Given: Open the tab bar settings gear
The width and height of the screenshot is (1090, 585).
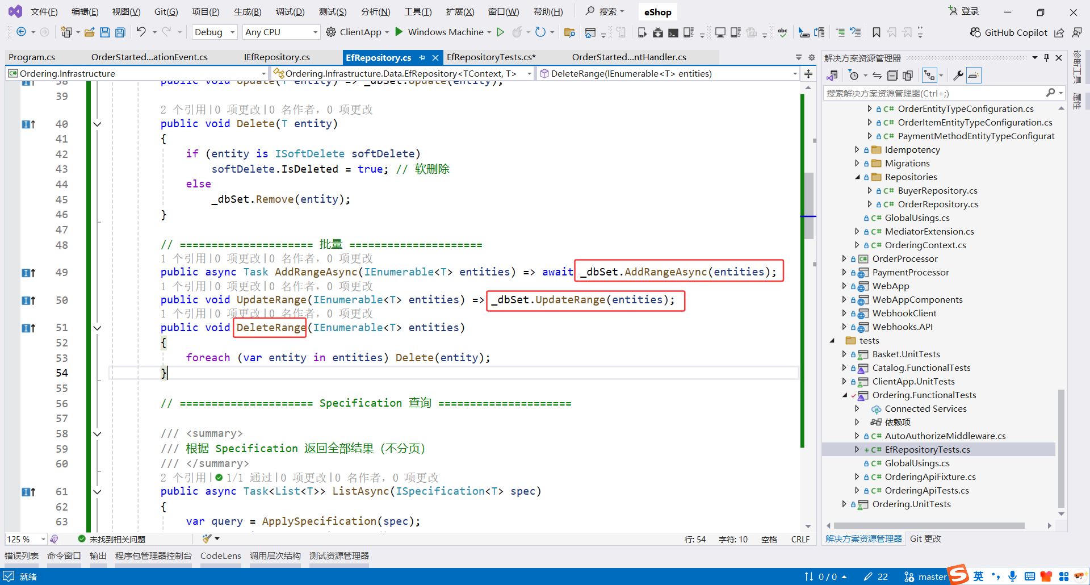Looking at the screenshot, I should 812,57.
